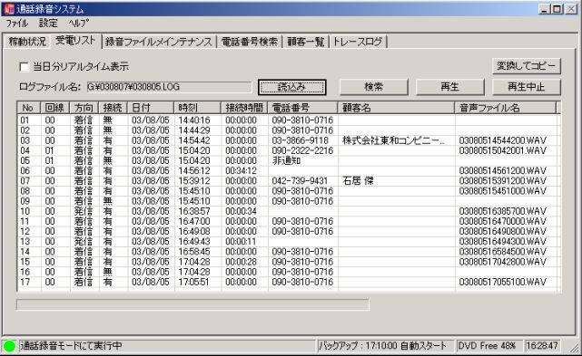Enable 当日分リアルタイム表示 checkbox
Viewport: 582px width, 356px height.
pos(24,67)
